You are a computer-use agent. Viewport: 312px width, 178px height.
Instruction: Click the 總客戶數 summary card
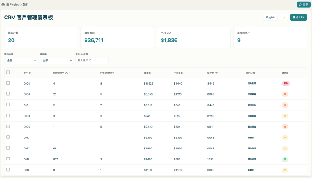(x=41, y=38)
